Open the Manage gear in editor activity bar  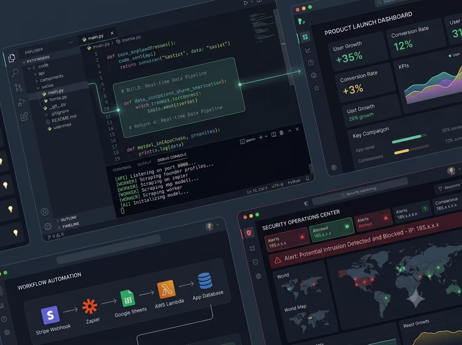(48, 226)
